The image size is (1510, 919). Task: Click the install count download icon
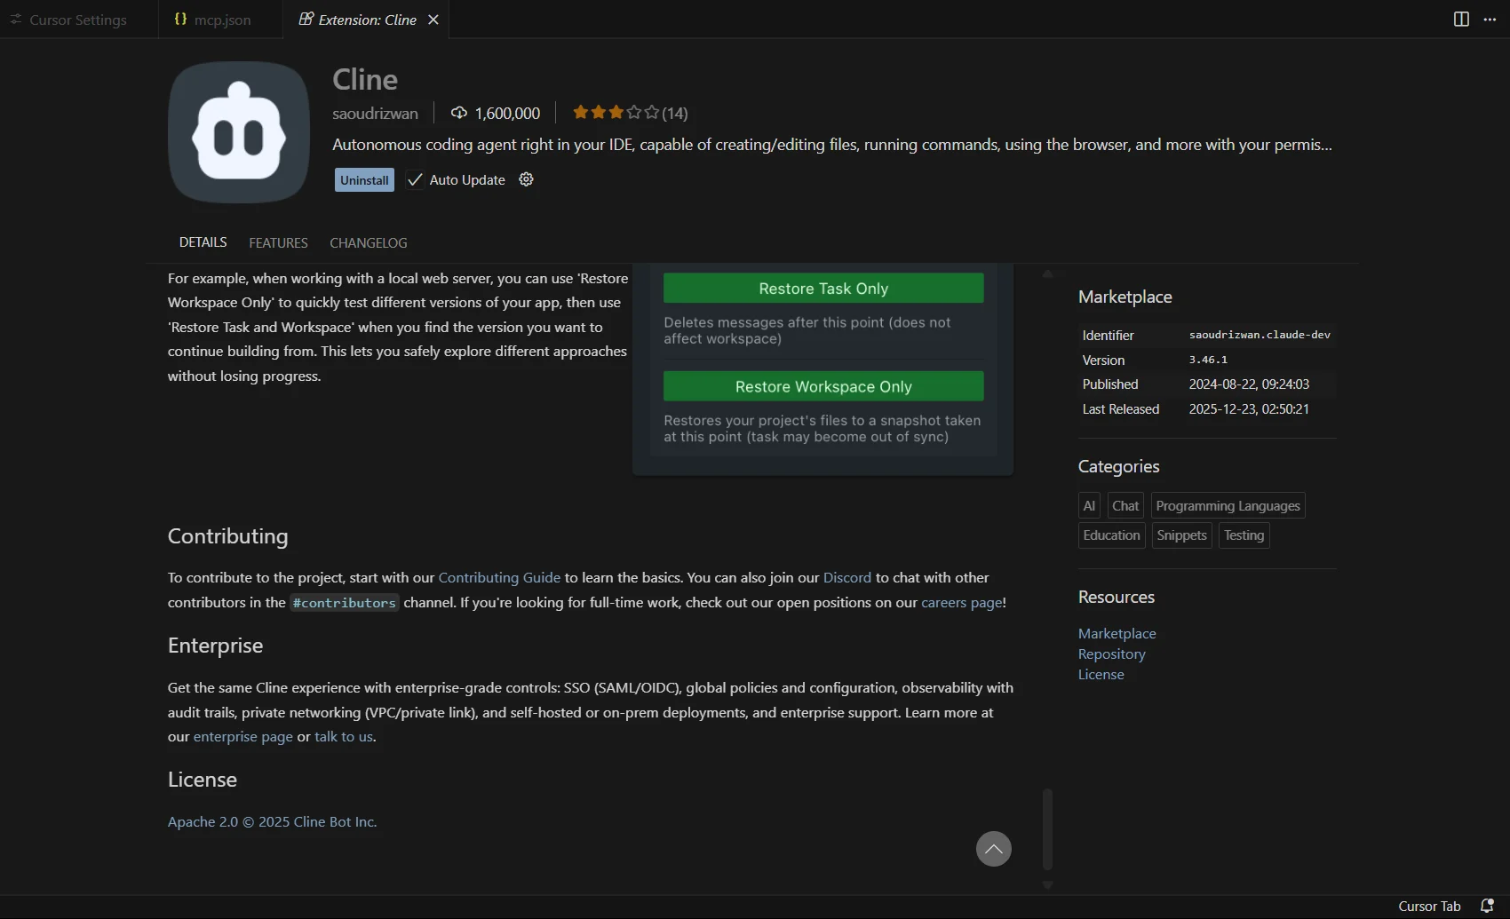tap(459, 113)
